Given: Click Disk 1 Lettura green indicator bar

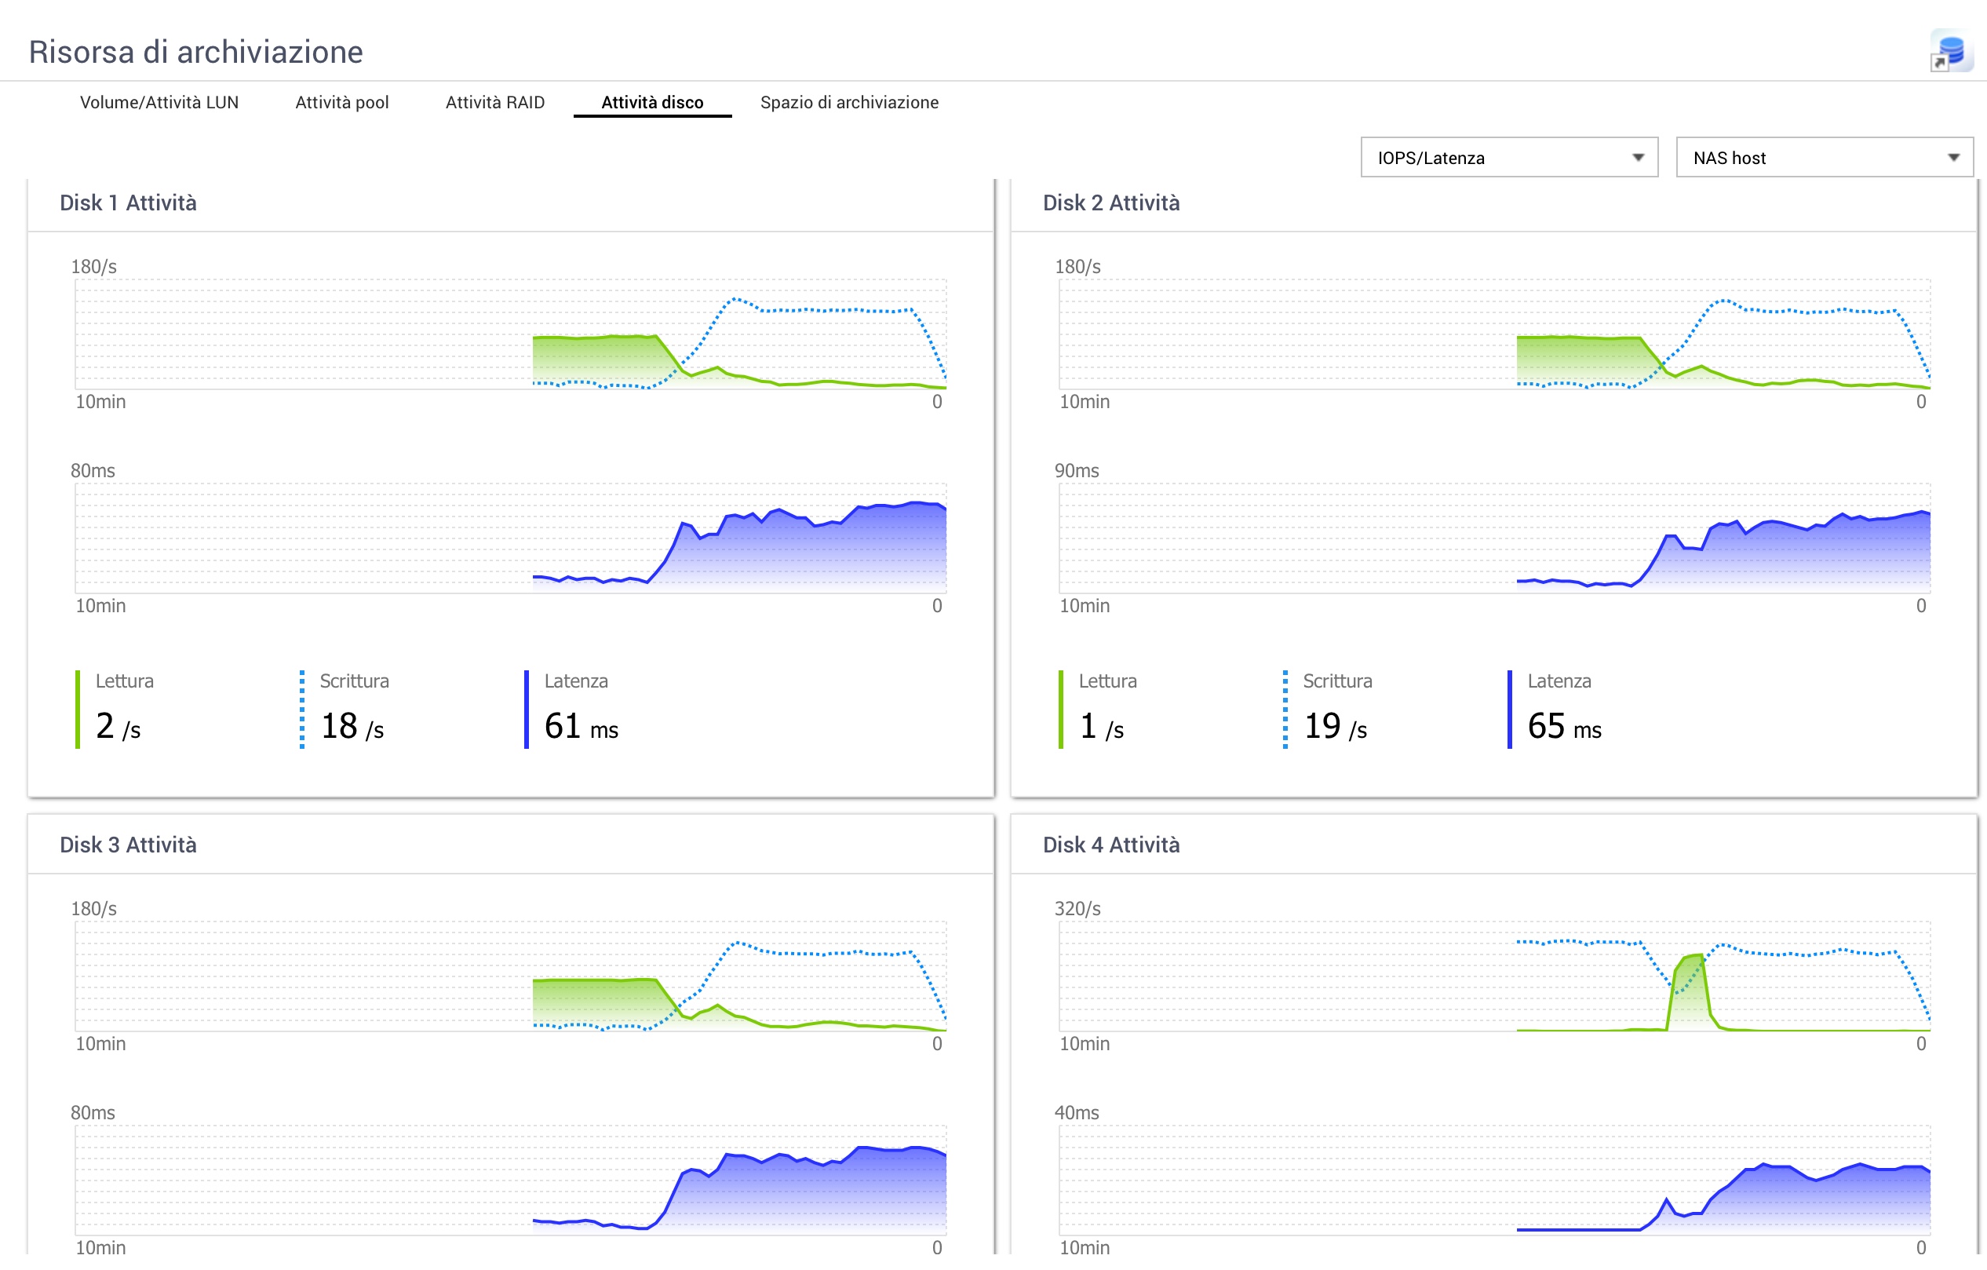Looking at the screenshot, I should point(78,710).
